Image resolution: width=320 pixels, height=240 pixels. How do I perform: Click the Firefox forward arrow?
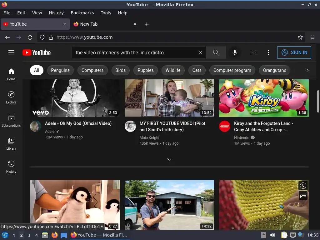19,37
